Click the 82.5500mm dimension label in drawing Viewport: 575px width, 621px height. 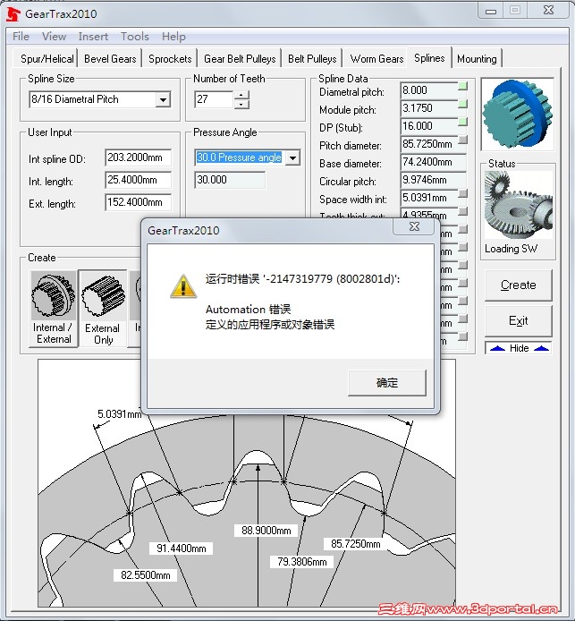[x=145, y=575]
